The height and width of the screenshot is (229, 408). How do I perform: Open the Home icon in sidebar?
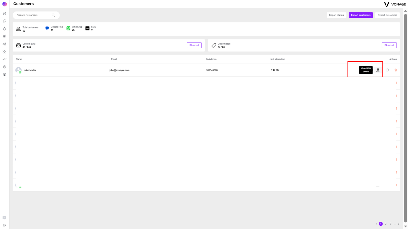(x=5, y=13)
